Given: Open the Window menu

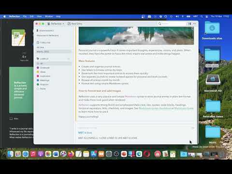Looking at the screenshot, I should [x=49, y=16].
